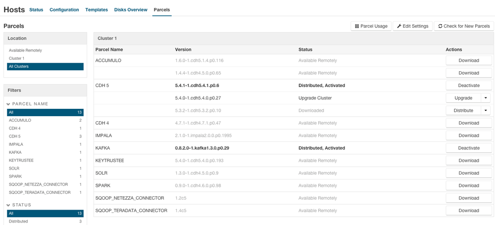Click the Downloaded status text
The width and height of the screenshot is (495, 225).
[x=311, y=111]
